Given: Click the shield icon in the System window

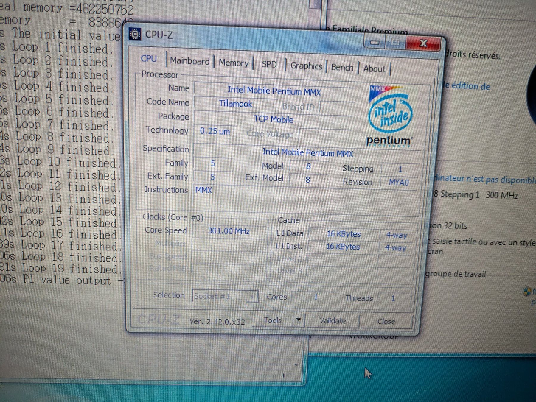Looking at the screenshot, I should pyautogui.click(x=527, y=292).
